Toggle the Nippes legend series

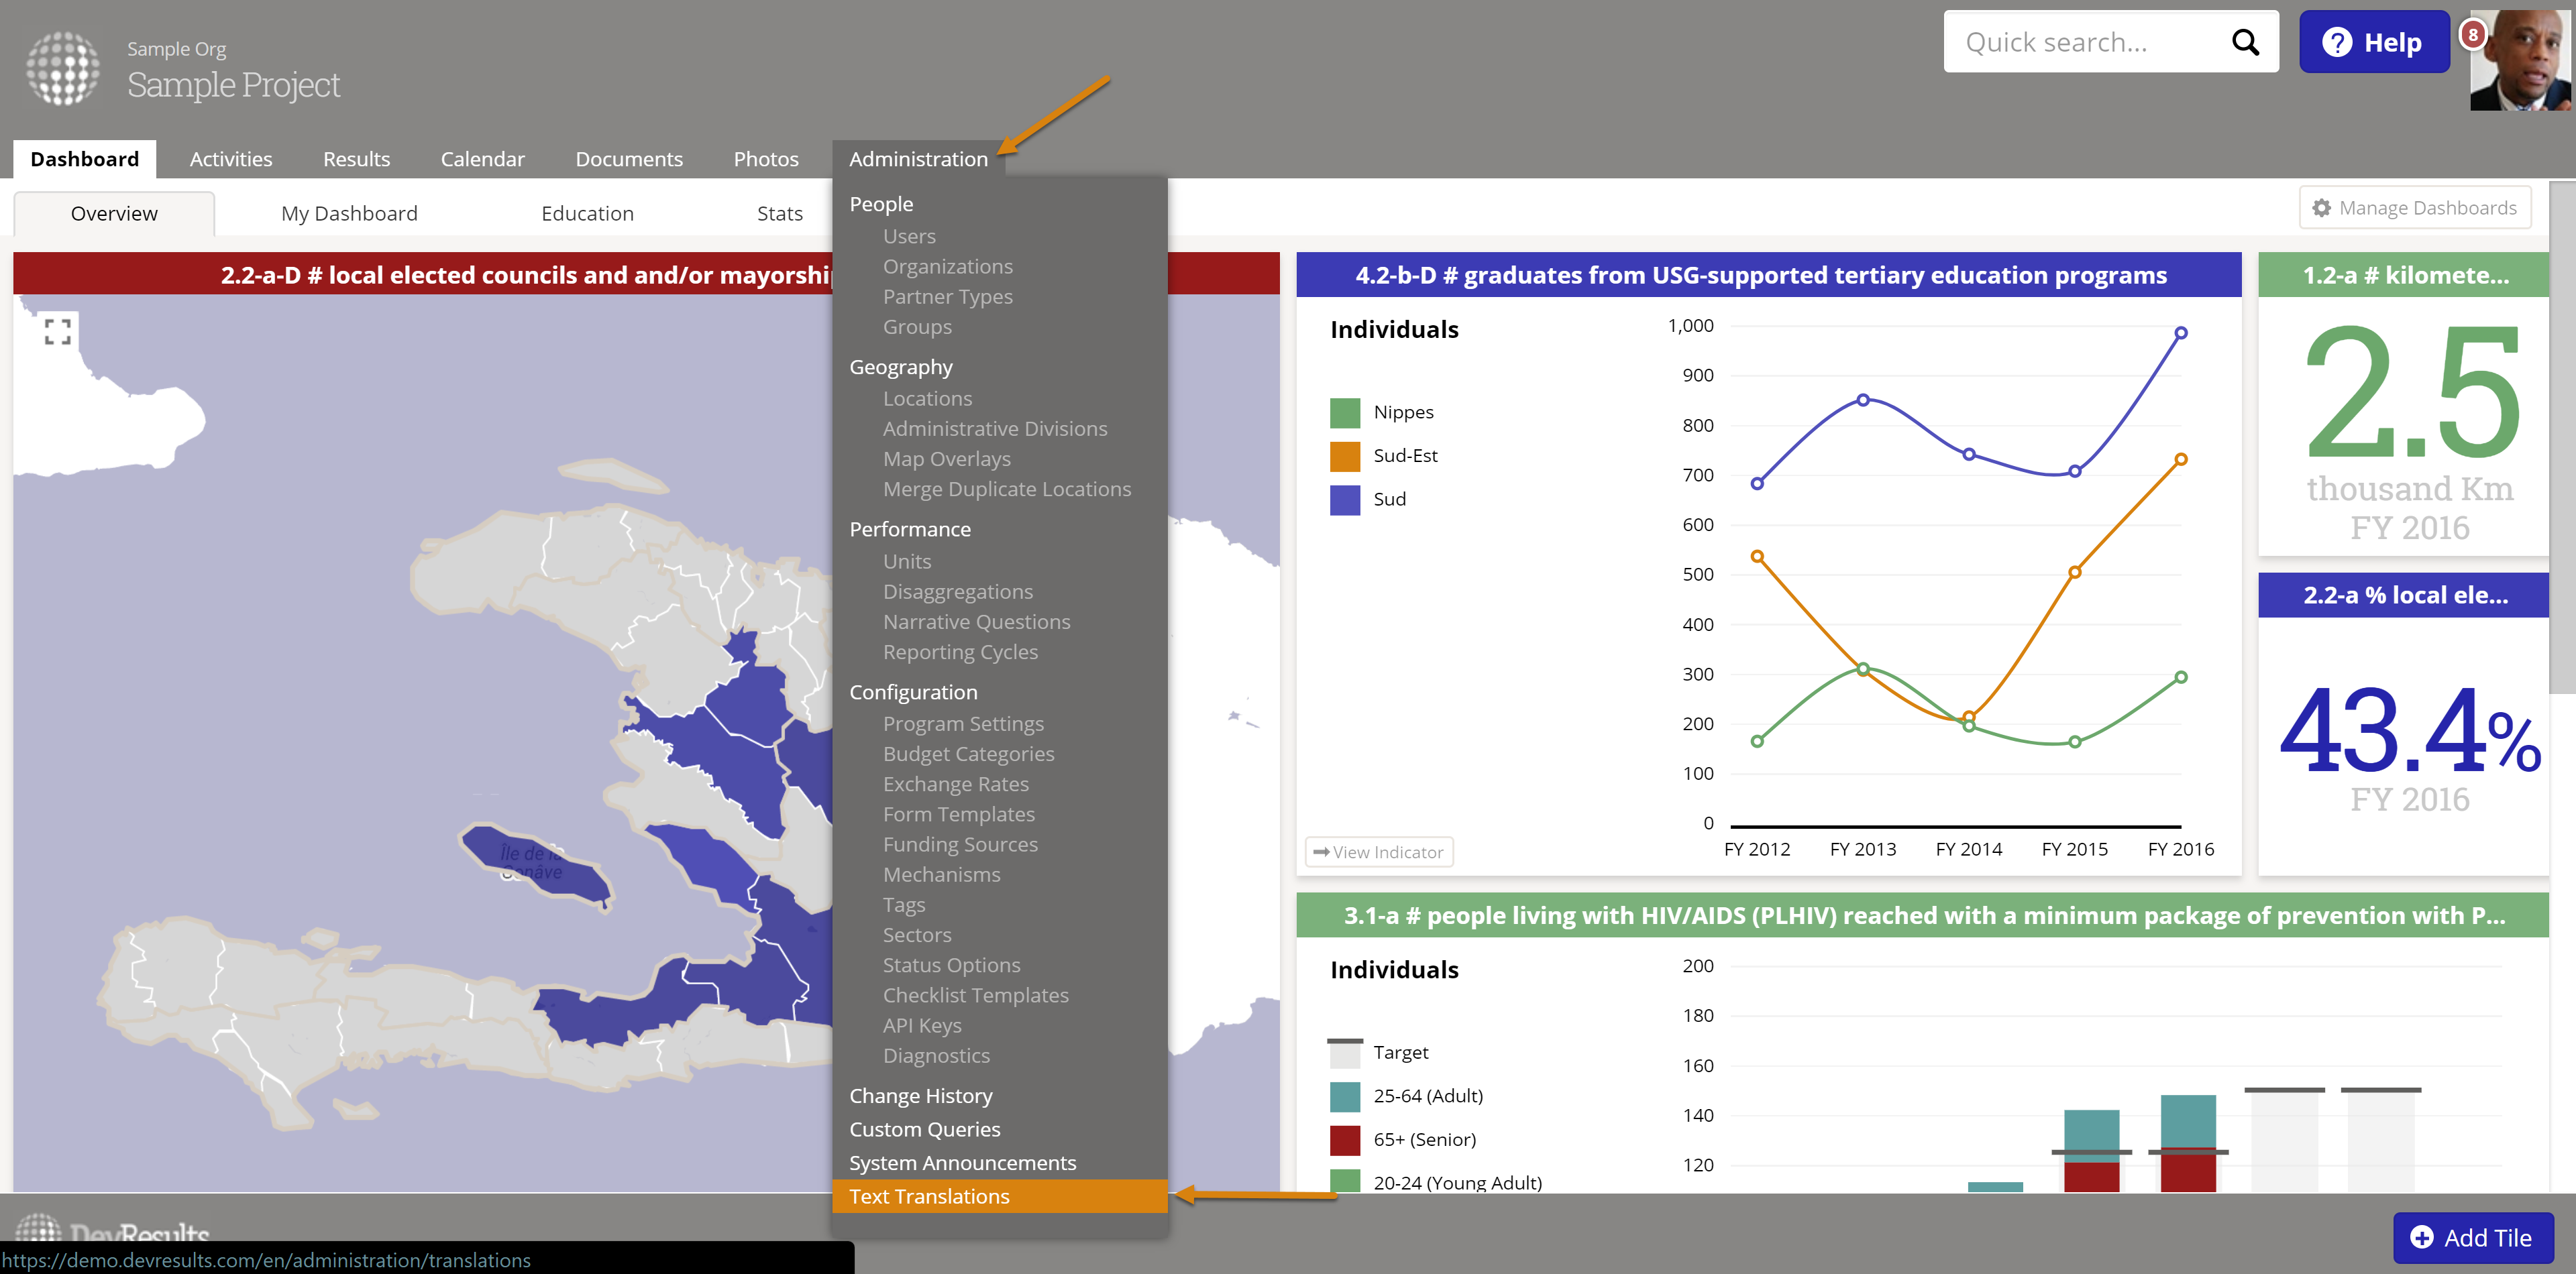coord(1402,412)
